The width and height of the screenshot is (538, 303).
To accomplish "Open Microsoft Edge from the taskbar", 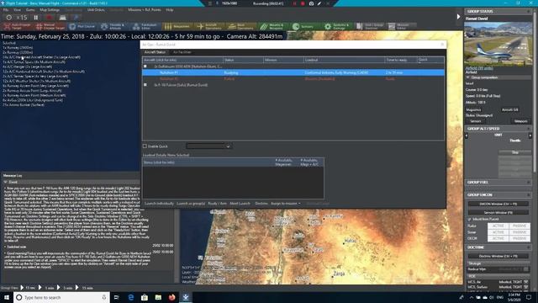I will pyautogui.click(x=131, y=297).
